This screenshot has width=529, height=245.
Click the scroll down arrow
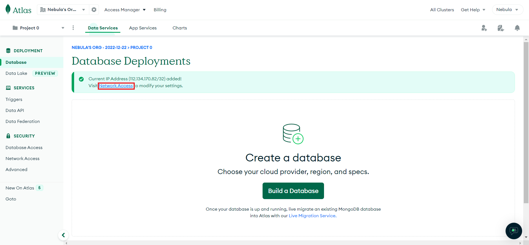526,237
